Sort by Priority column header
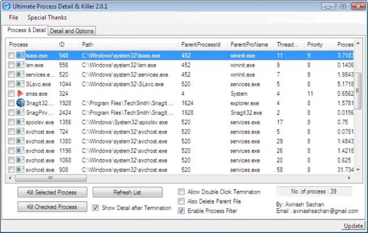Viewport: 368px width, 233px height. [319, 45]
